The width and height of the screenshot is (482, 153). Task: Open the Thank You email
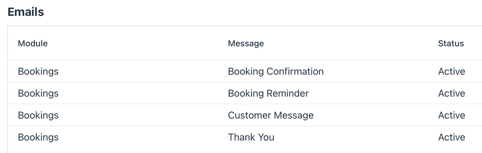251,137
